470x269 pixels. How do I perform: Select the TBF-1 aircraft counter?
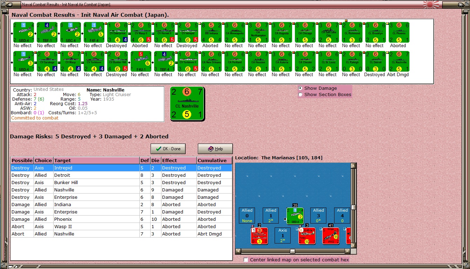pyautogui.click(x=47, y=32)
